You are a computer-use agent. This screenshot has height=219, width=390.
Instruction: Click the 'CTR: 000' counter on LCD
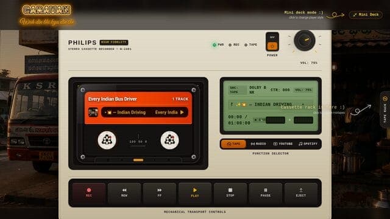pos(280,90)
